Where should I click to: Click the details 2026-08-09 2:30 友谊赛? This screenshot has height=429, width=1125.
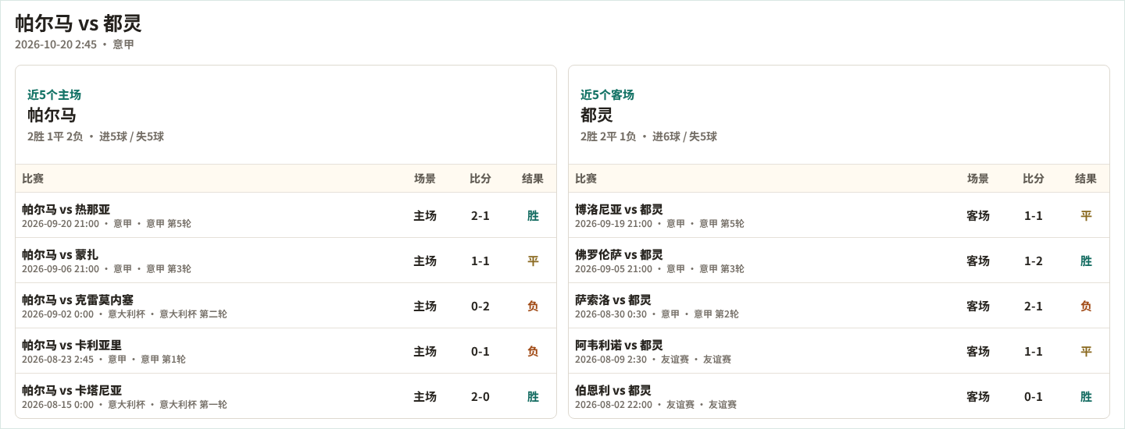[653, 360]
